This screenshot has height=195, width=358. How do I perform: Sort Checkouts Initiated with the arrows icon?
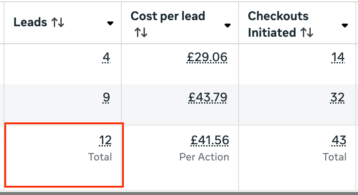point(307,32)
